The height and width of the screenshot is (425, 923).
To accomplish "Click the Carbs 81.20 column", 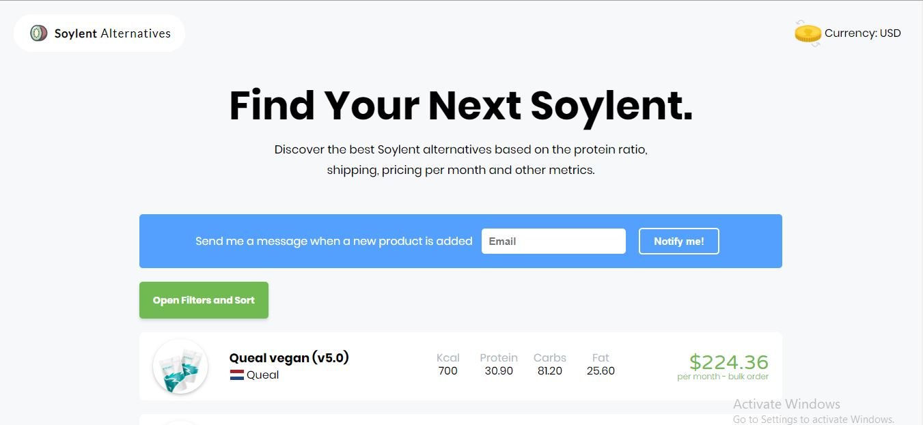I will click(550, 364).
